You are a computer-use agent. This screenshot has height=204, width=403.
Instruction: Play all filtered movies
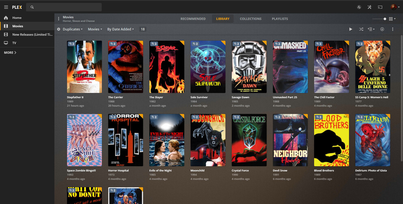tap(351, 29)
